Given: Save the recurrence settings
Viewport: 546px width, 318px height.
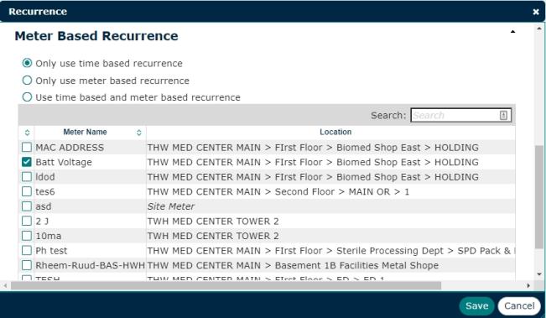Looking at the screenshot, I should (476, 305).
